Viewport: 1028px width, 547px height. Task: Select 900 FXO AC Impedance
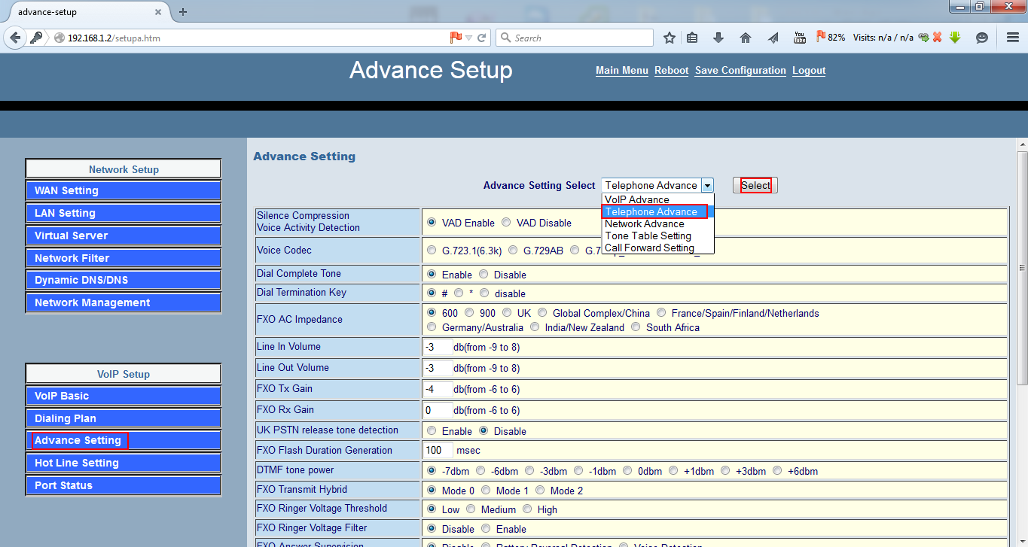point(469,312)
